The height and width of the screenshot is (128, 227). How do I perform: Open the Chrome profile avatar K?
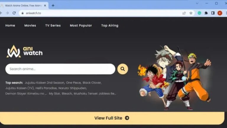pyautogui.click(x=220, y=13)
